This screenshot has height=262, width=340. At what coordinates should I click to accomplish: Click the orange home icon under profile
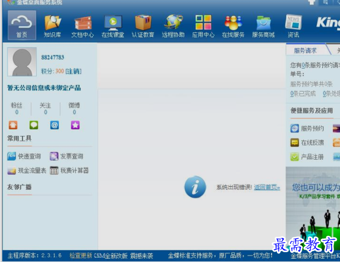[x=13, y=125]
